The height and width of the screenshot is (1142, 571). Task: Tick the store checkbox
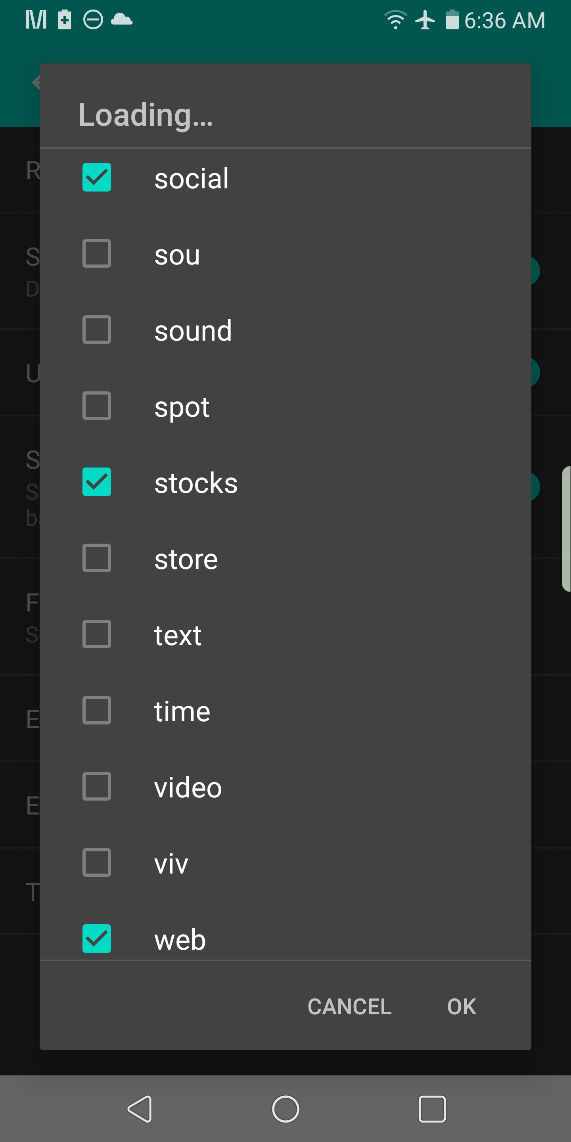[x=97, y=558]
